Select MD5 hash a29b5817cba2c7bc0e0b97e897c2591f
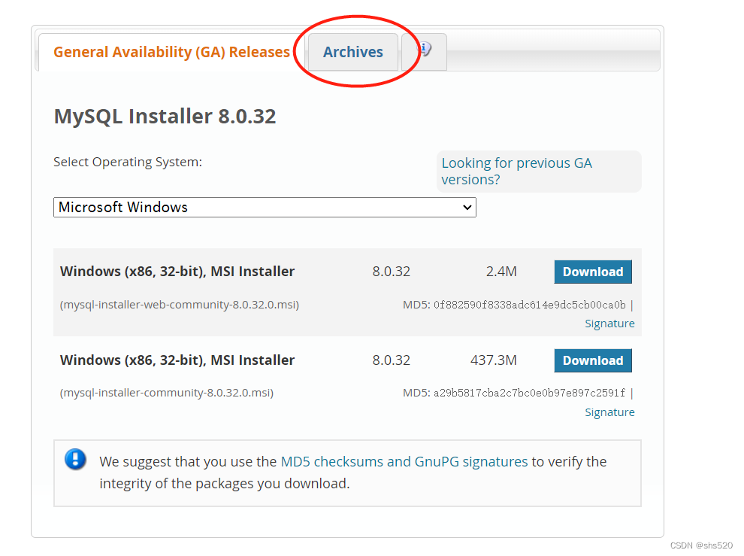Screen dimensions: 744x556 point(530,393)
